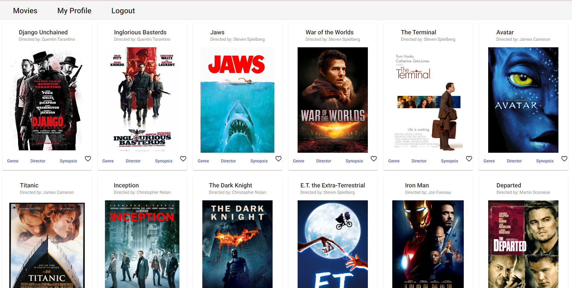Go to My Profile in the navbar
Image resolution: width=572 pixels, height=288 pixels.
(x=74, y=11)
